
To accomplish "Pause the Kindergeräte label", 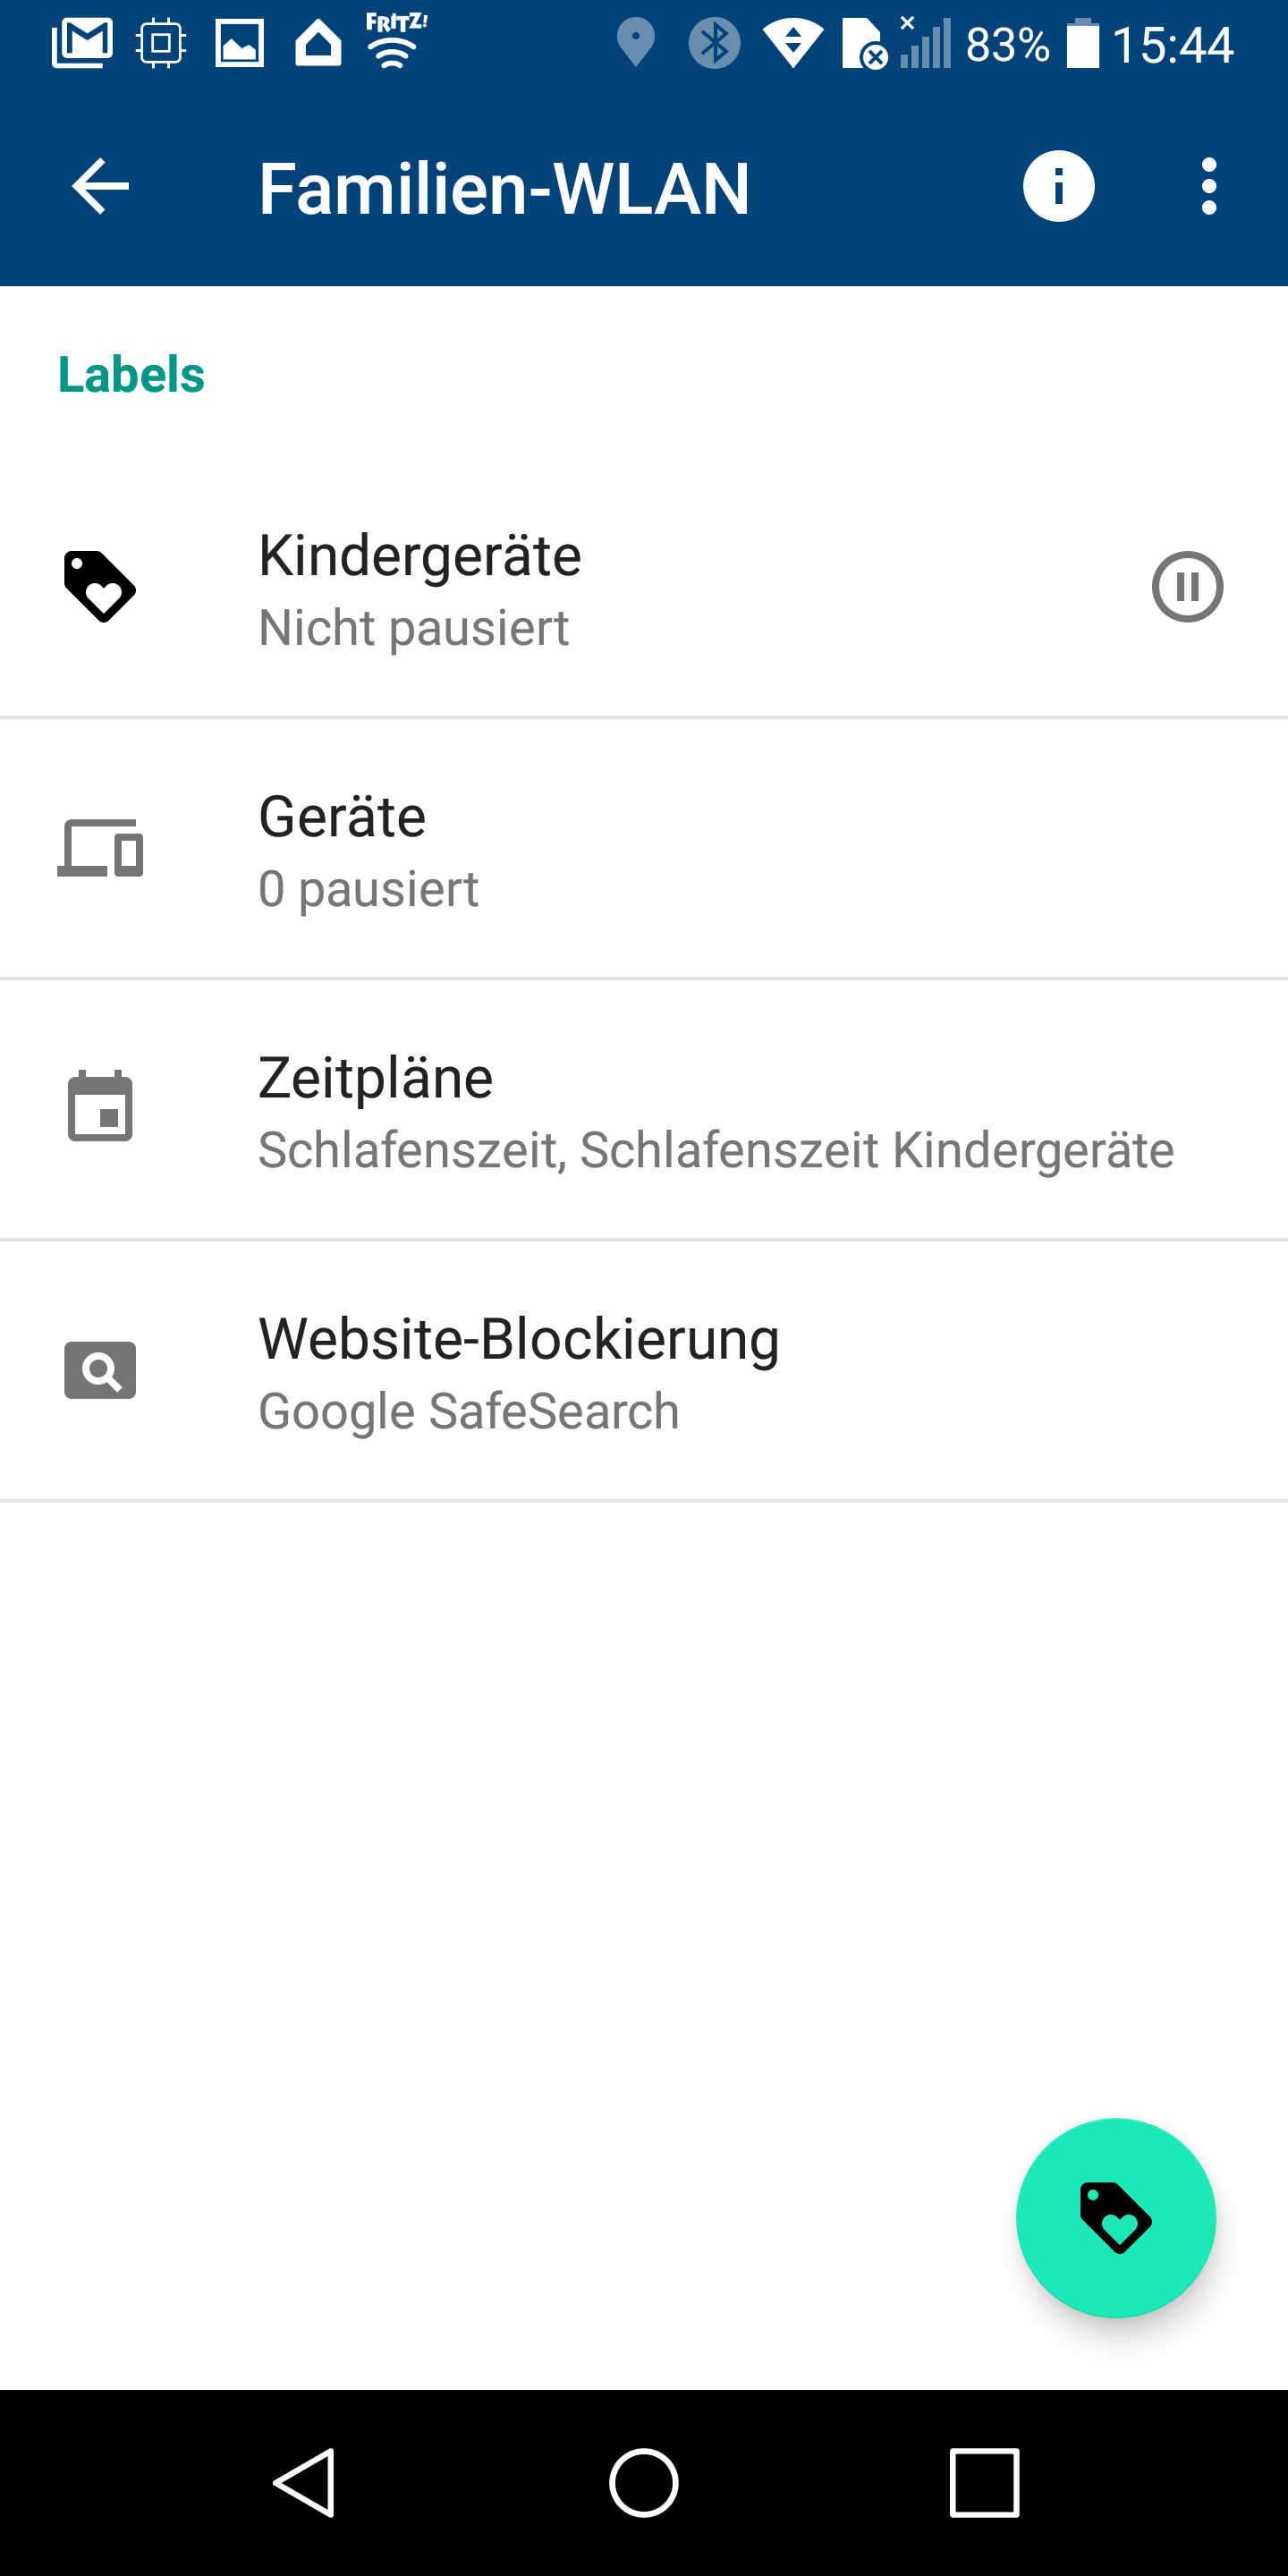I will [1187, 587].
